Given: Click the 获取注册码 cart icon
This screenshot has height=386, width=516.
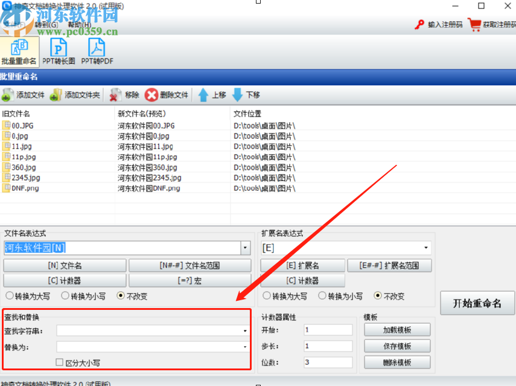Looking at the screenshot, I should [x=474, y=25].
